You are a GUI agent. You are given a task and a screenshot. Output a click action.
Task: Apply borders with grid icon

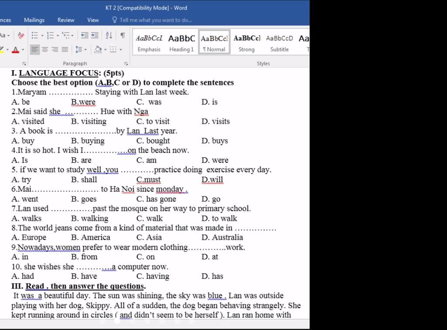click(113, 50)
